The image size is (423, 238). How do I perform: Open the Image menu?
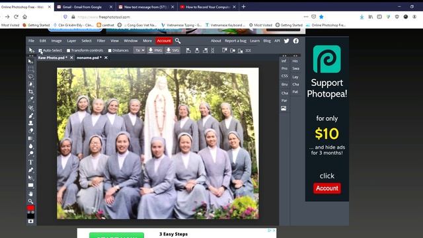click(56, 41)
